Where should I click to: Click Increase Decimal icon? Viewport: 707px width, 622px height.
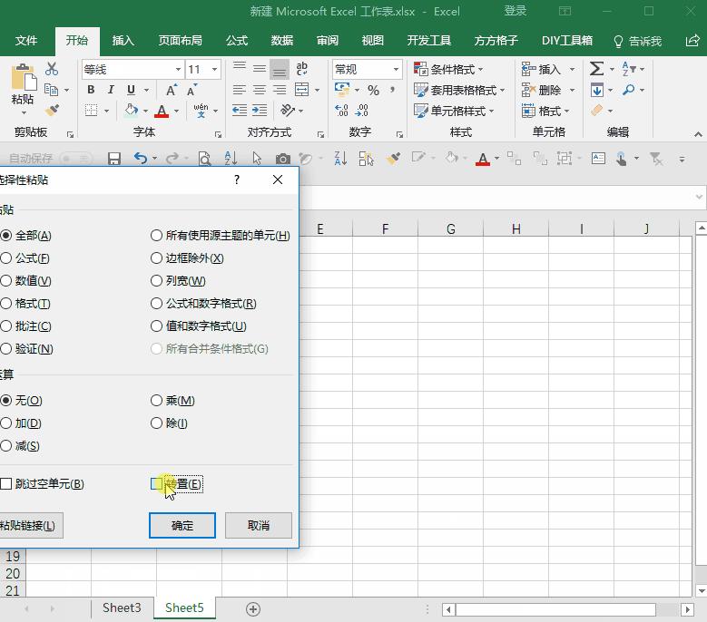coord(341,110)
